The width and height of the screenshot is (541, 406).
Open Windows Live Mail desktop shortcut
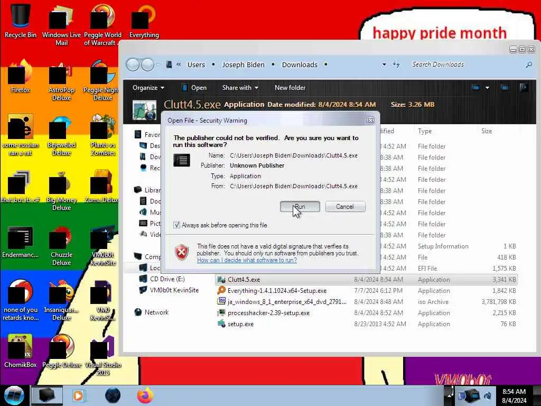(61, 24)
